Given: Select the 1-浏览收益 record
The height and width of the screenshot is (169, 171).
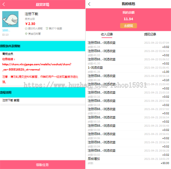Looking at the screenshot, I should pyautogui.click(x=128, y=70).
